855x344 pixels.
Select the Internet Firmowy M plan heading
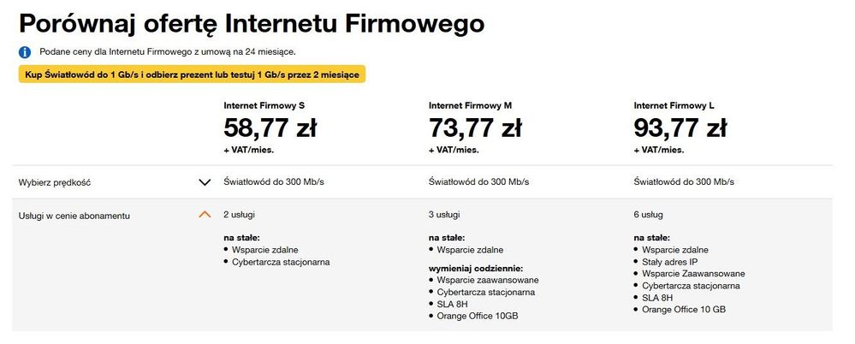click(x=470, y=105)
